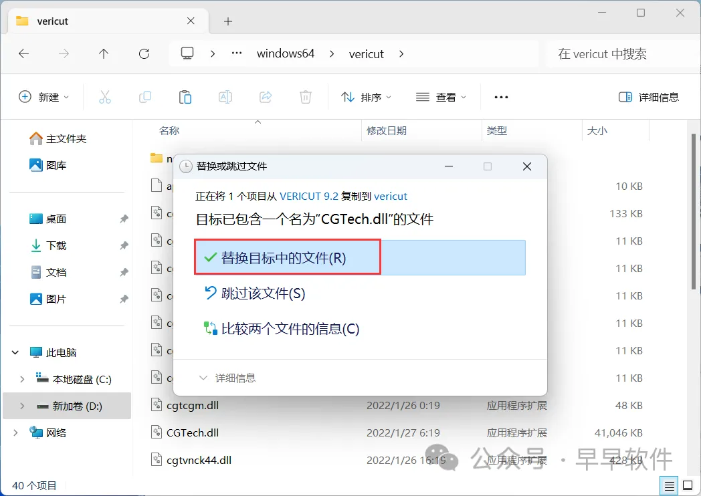701x496 pixels.
Task: Click vericut destination link in dialog
Action: [x=390, y=196]
